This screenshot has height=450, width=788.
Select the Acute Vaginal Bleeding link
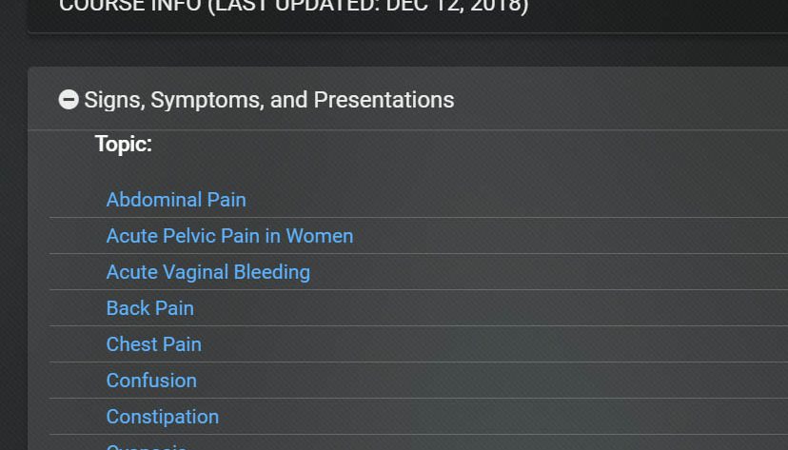pos(208,272)
